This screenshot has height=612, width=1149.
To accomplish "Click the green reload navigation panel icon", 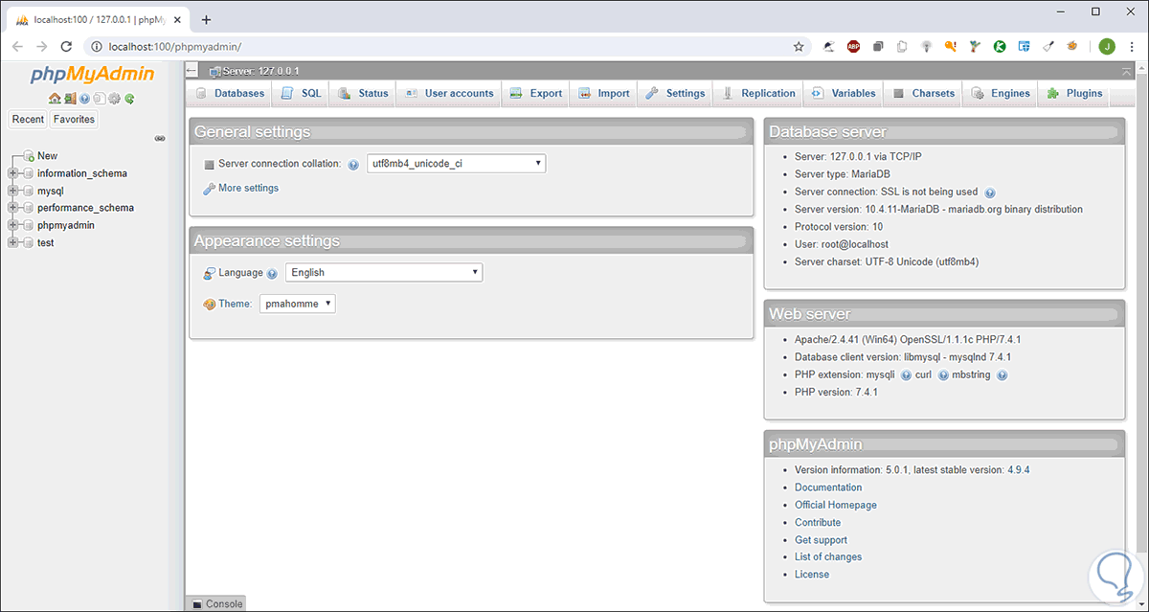I will (x=129, y=98).
